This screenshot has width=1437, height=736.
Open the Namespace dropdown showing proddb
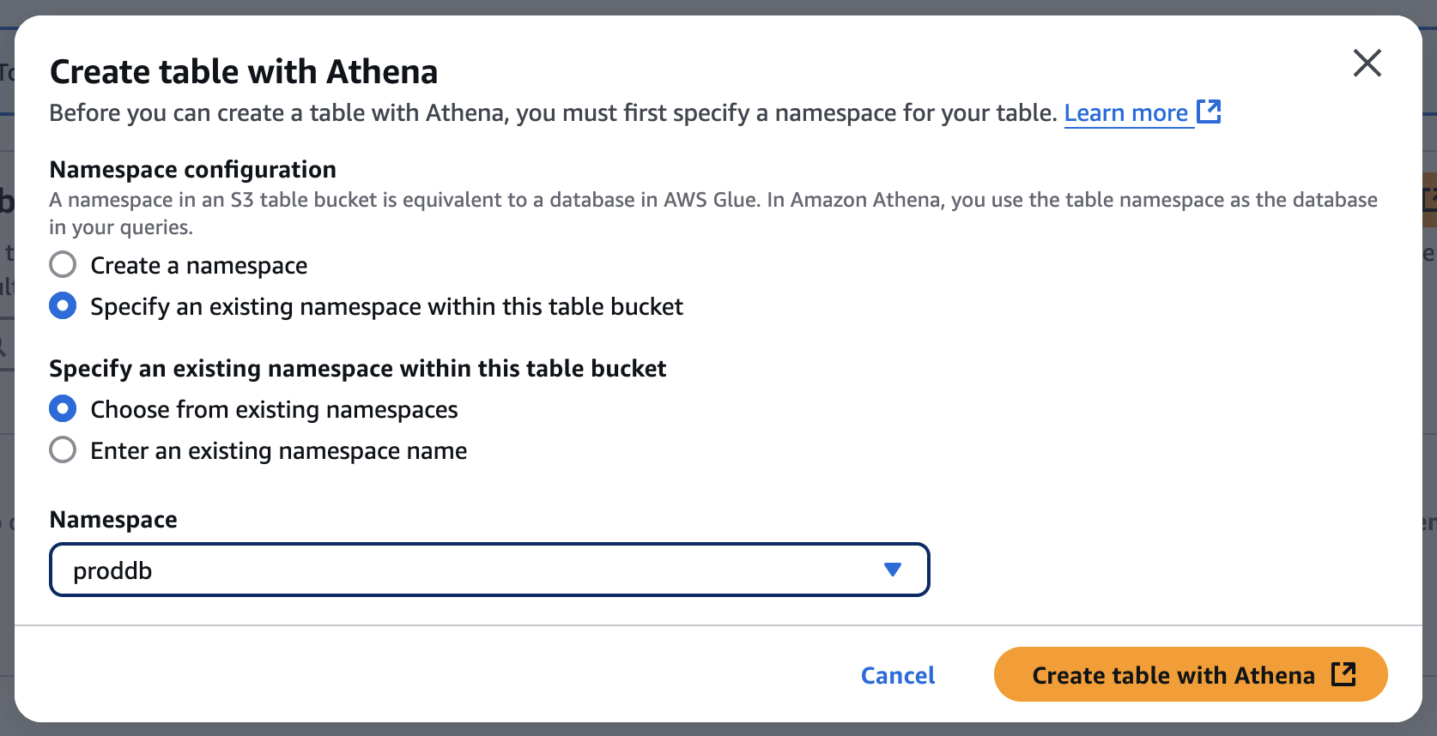click(x=489, y=570)
